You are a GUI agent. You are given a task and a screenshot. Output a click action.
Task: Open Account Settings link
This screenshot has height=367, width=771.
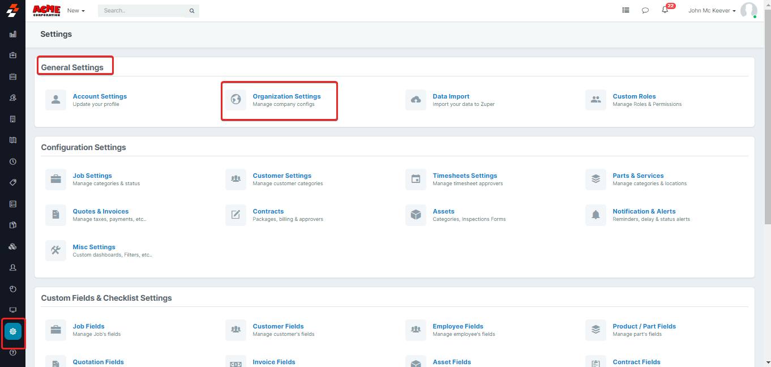coord(100,96)
